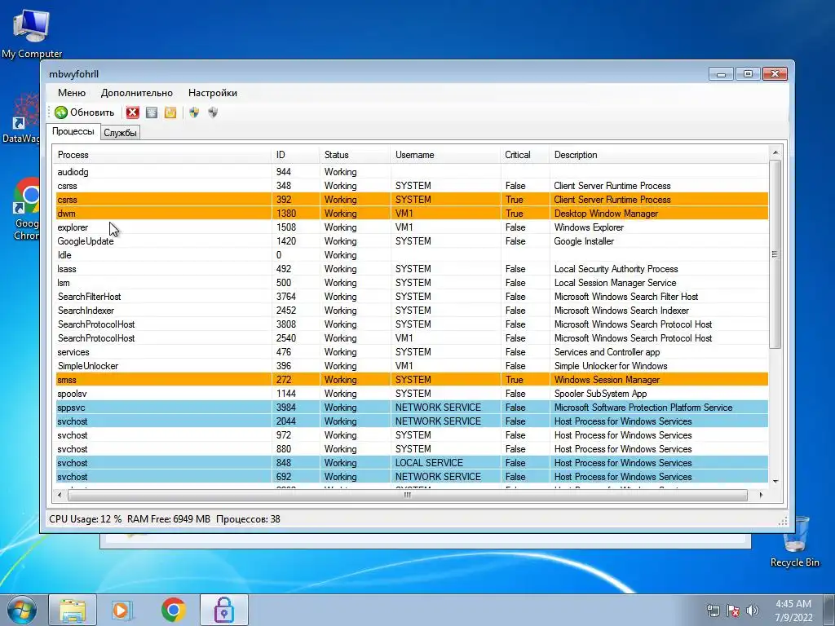Click the padlock app taskbar icon

point(223,610)
